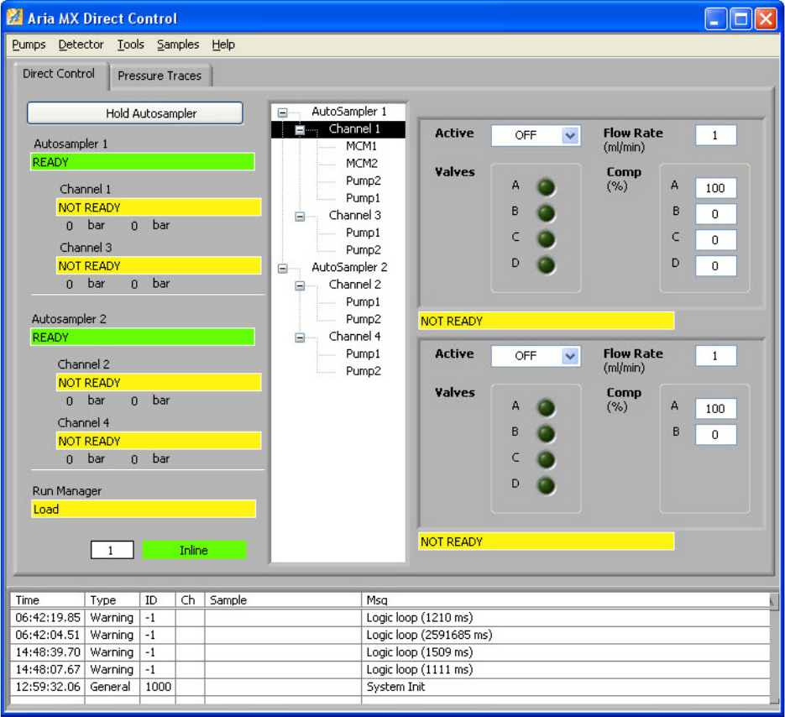This screenshot has width=785, height=717.
Task: Open the Pumps menu
Action: click(x=29, y=44)
